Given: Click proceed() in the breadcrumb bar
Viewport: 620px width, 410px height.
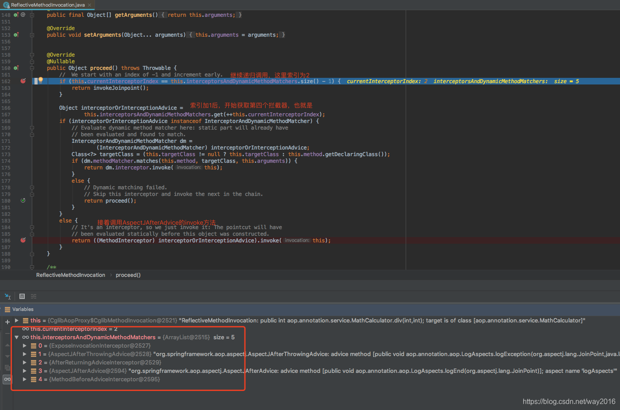Looking at the screenshot, I should (128, 275).
